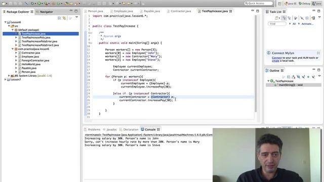Screen dimensions: 324x182
Task: Open the Outline view menu arrow
Action: click(x=319, y=76)
